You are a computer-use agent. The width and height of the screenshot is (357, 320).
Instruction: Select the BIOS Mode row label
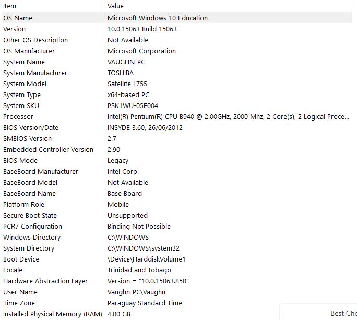(x=20, y=161)
